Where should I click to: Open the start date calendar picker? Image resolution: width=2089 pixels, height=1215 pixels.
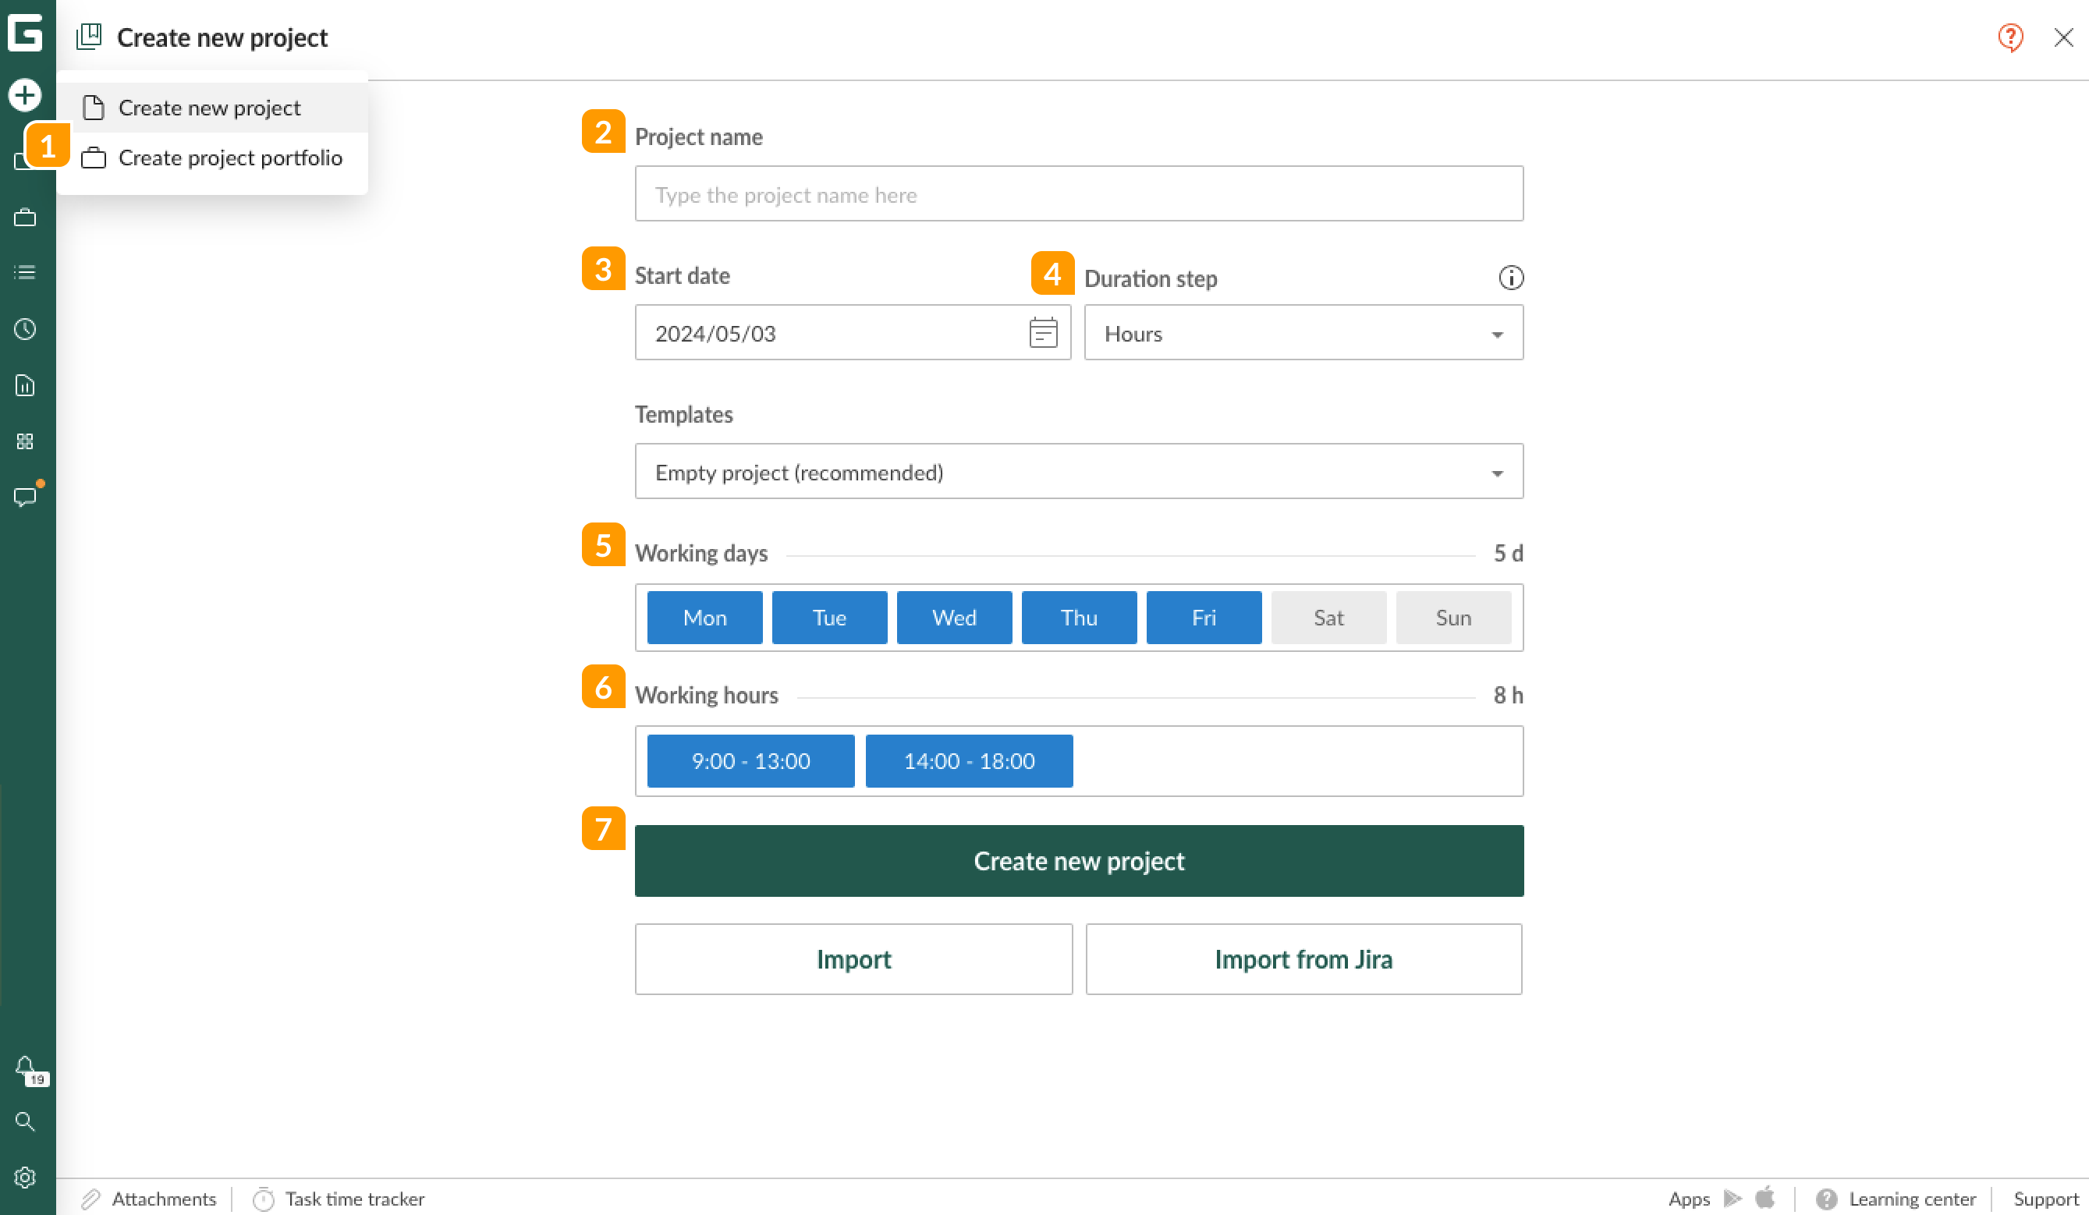(x=1043, y=333)
